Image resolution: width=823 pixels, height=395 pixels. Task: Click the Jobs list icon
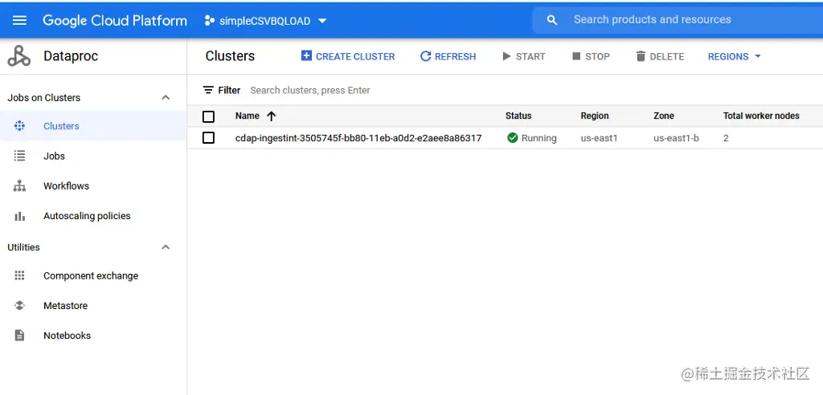[x=19, y=156]
